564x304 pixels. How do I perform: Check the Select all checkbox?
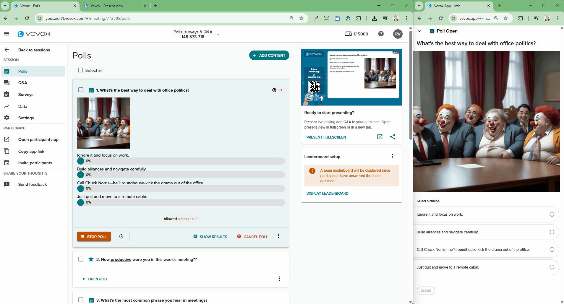tap(80, 70)
